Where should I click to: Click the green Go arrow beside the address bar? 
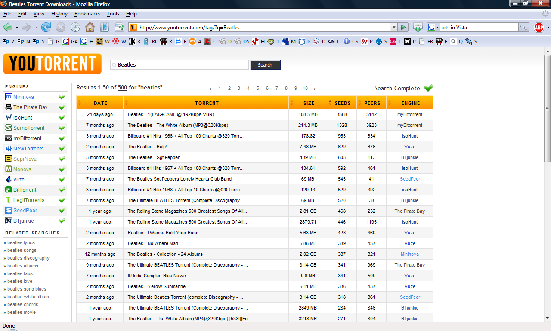[x=403, y=27]
